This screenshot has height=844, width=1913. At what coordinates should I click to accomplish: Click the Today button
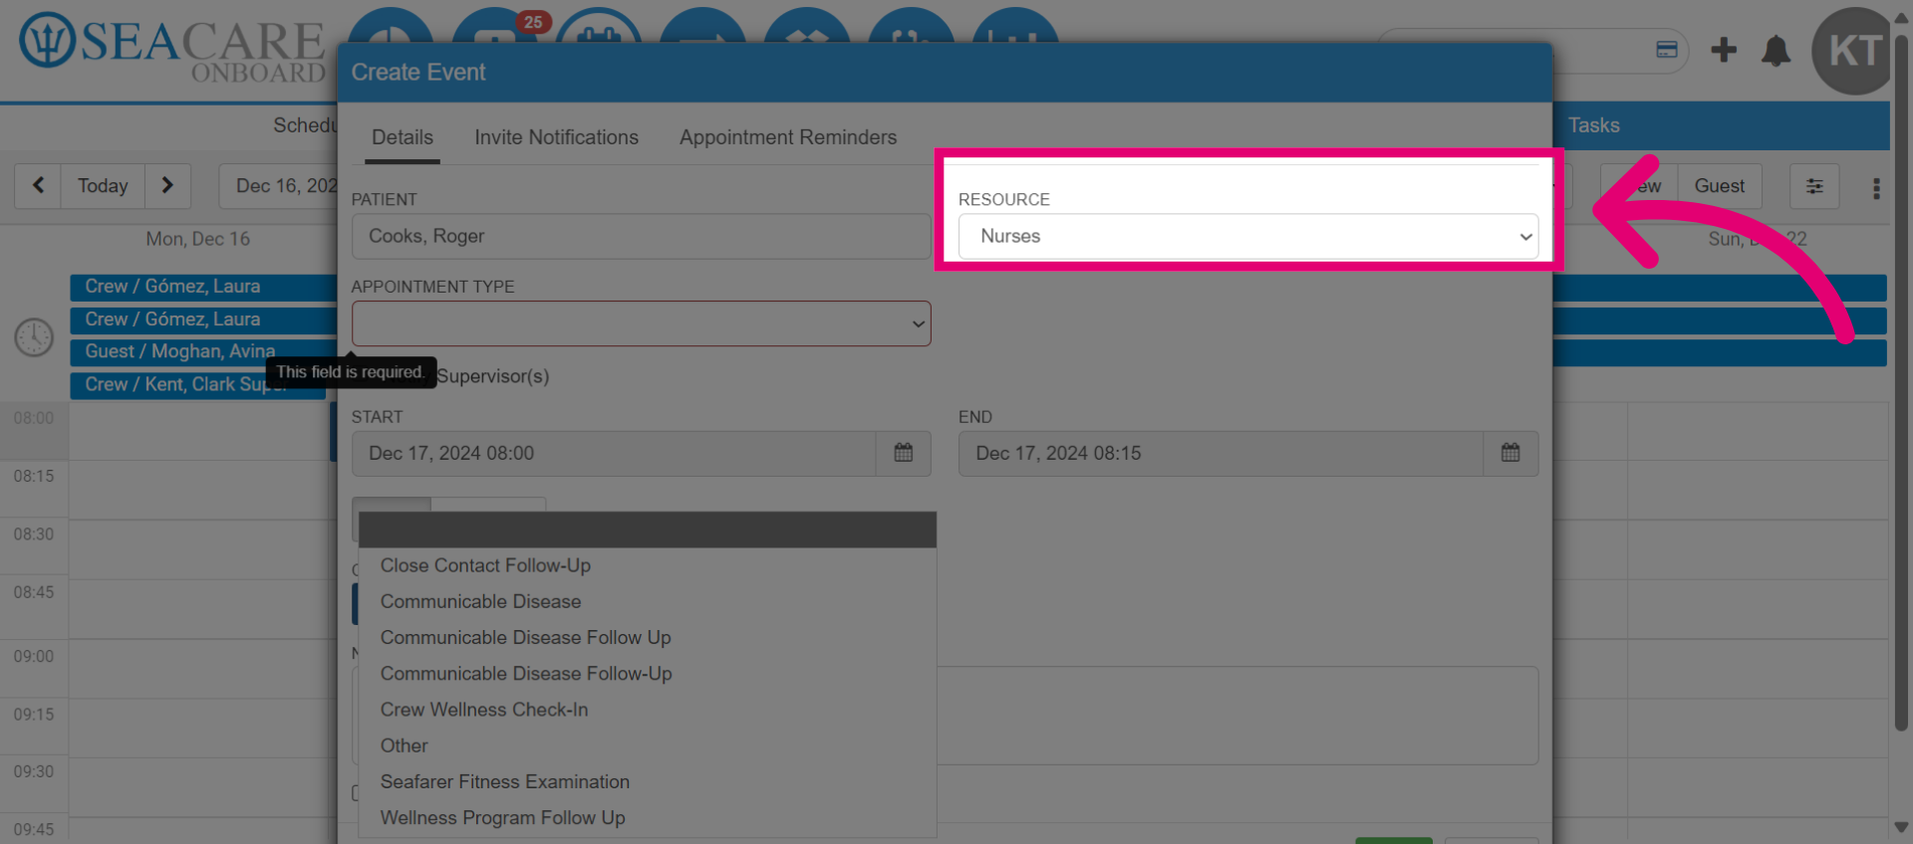(103, 186)
